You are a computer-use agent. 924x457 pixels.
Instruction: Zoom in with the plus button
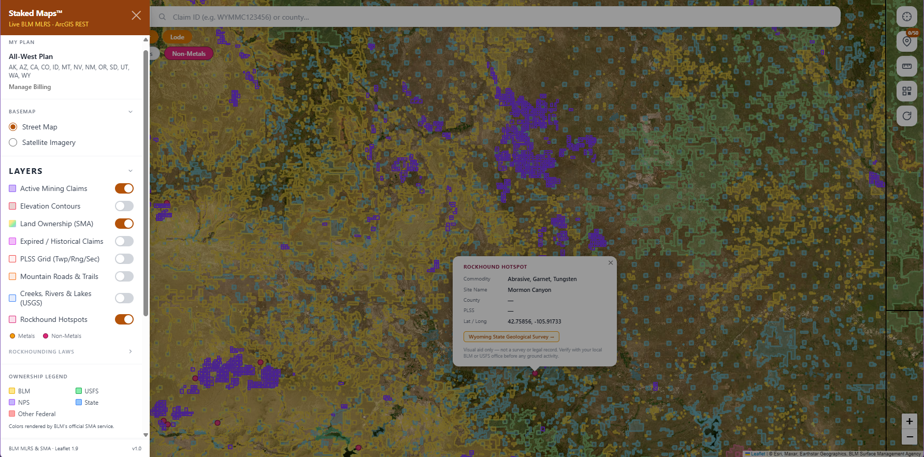[x=909, y=421]
